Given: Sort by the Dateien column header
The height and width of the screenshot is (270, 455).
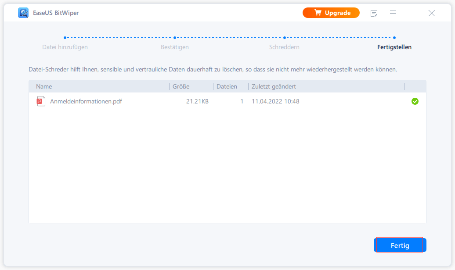Looking at the screenshot, I should click(231, 86).
